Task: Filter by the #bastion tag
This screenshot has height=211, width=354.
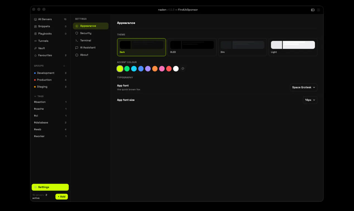Action: [50, 102]
